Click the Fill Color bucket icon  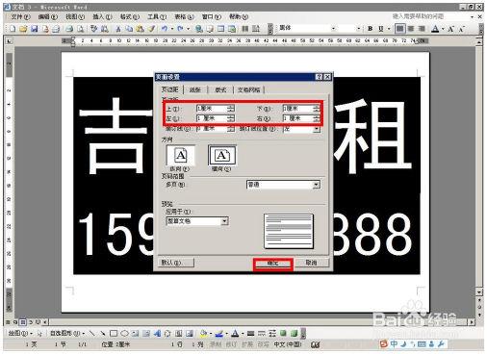203,334
